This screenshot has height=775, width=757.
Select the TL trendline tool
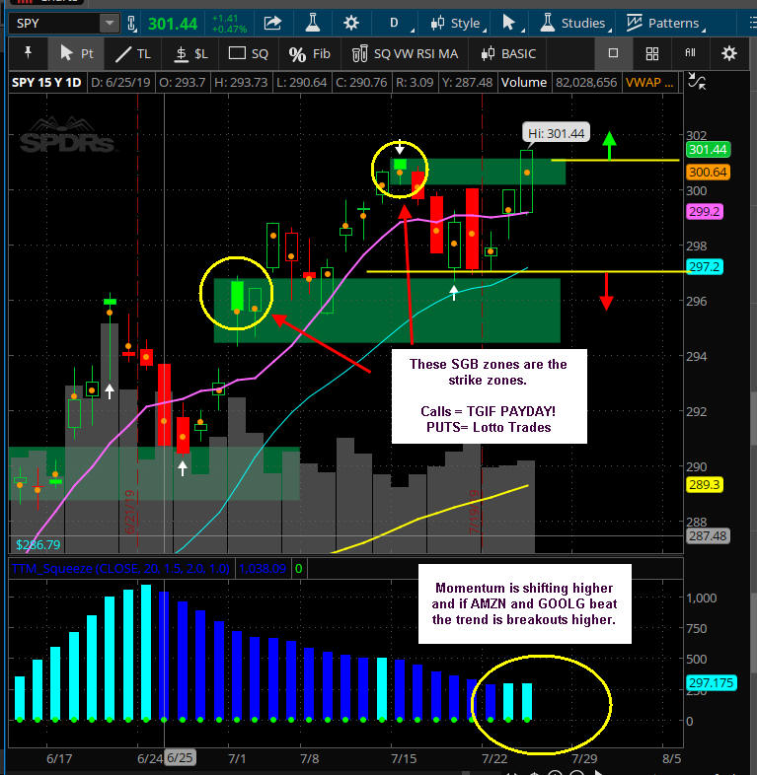click(x=133, y=53)
